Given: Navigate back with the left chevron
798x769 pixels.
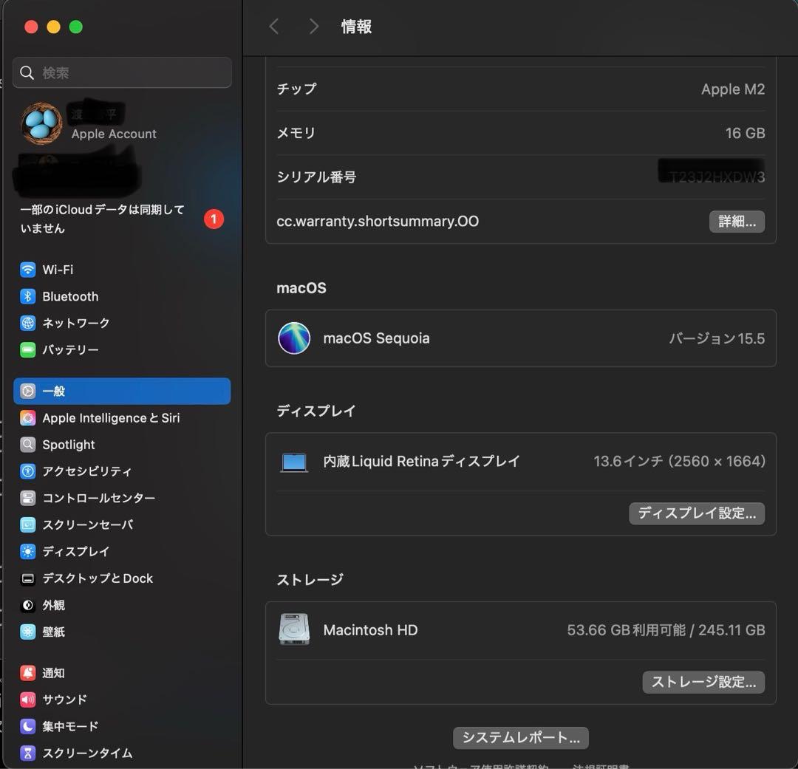Looking at the screenshot, I should 274,27.
